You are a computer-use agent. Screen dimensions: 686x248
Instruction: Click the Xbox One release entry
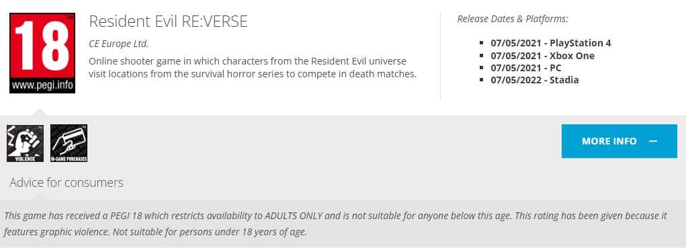coord(542,56)
